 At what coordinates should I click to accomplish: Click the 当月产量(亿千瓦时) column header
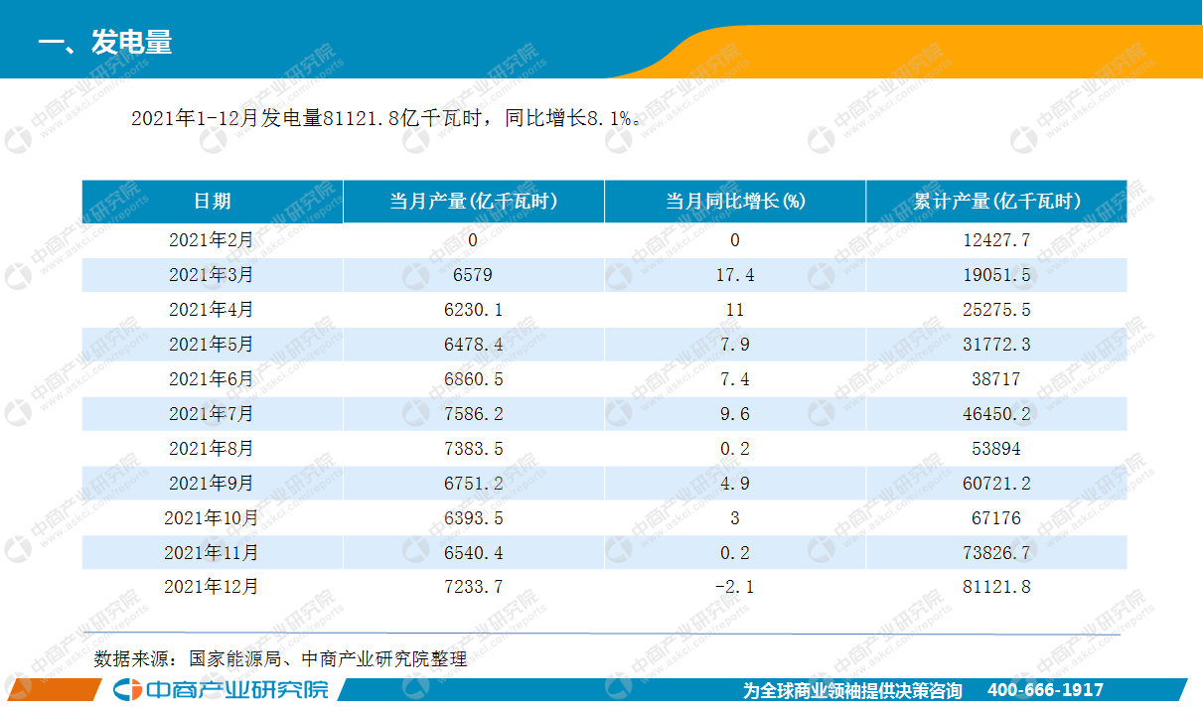[x=473, y=201]
